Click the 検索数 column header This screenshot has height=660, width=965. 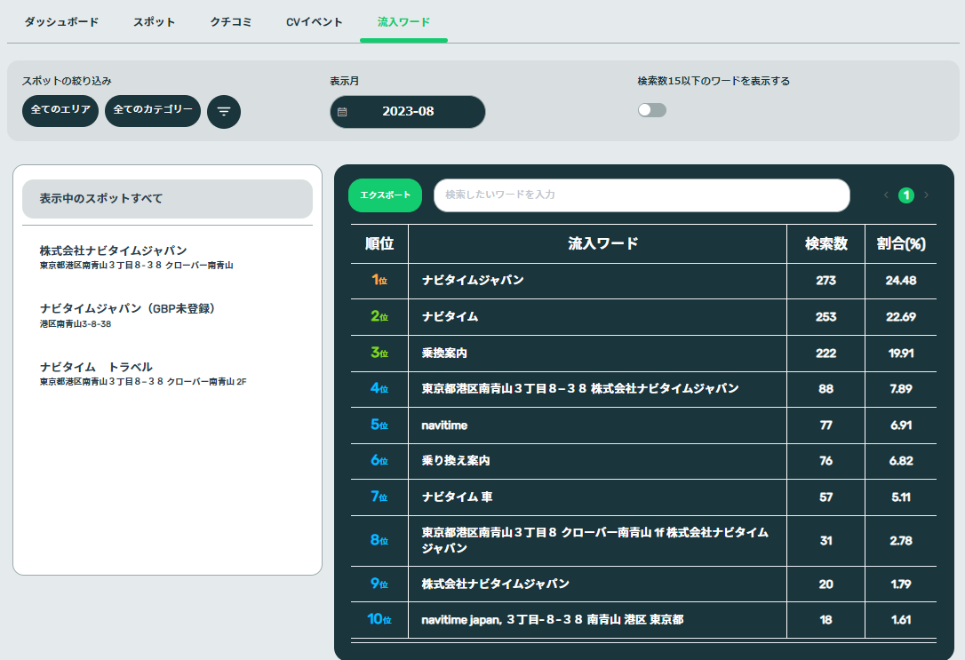point(825,243)
